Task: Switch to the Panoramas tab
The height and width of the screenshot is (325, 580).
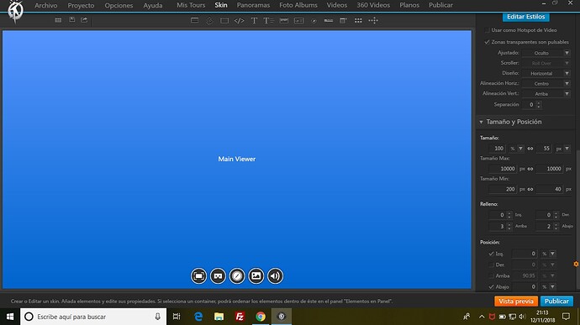Action: (x=253, y=5)
